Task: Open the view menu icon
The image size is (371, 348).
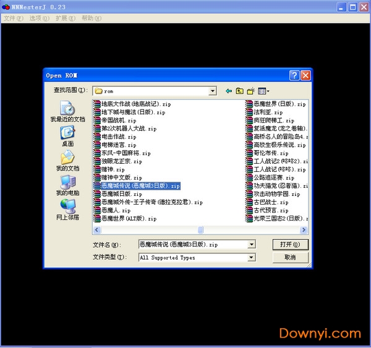Action: [263, 91]
